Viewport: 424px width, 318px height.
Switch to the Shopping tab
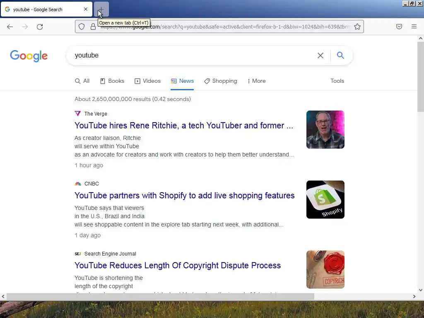[221, 81]
